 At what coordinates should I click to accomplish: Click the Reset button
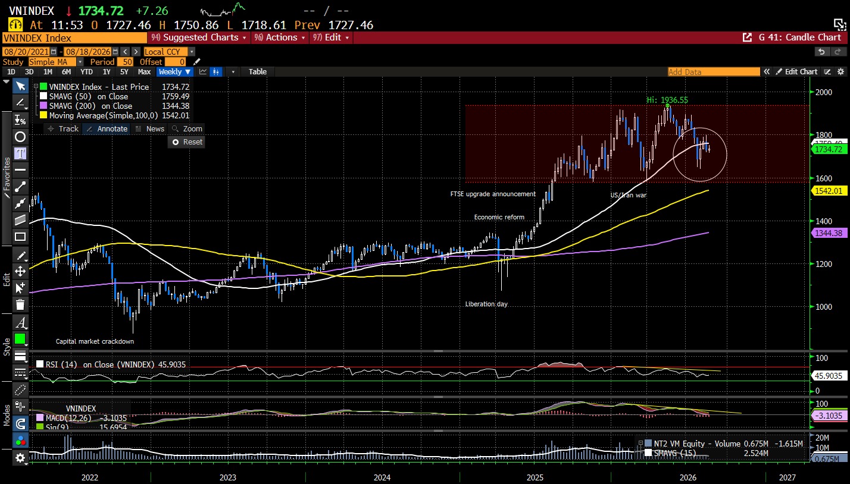coord(187,142)
